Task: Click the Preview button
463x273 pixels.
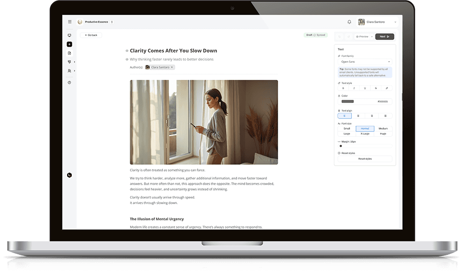Action: click(x=362, y=37)
